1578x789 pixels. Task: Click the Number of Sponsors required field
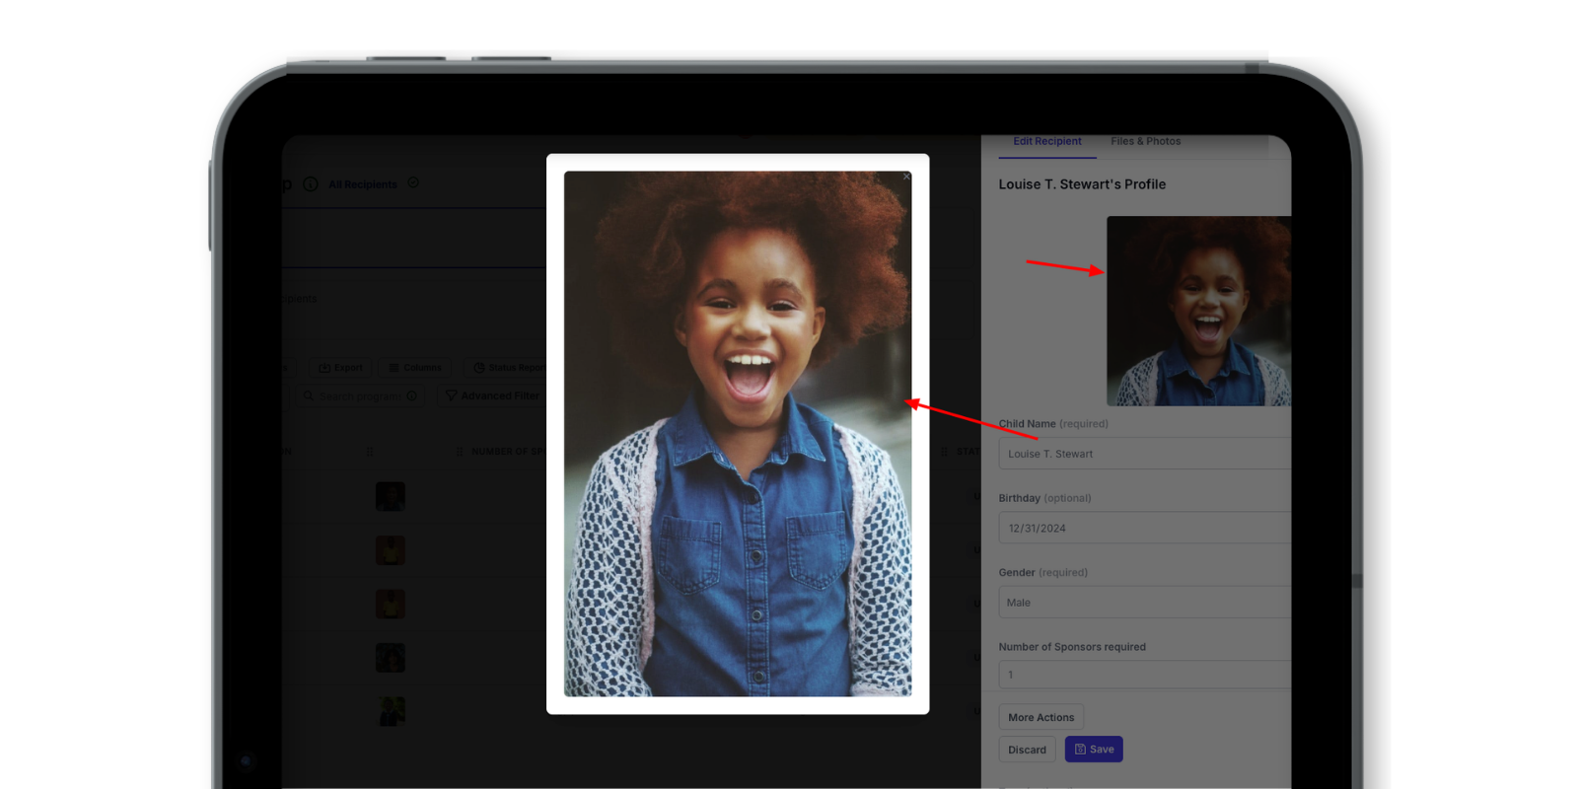click(x=1144, y=675)
